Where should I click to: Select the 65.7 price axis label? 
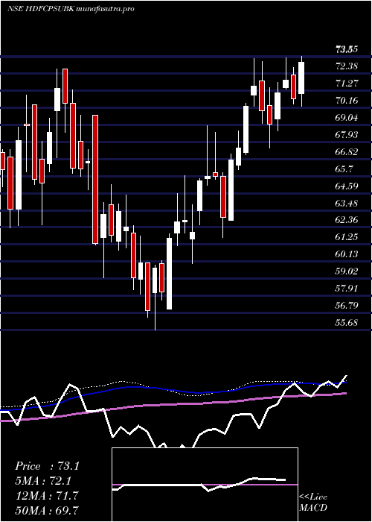pos(344,169)
